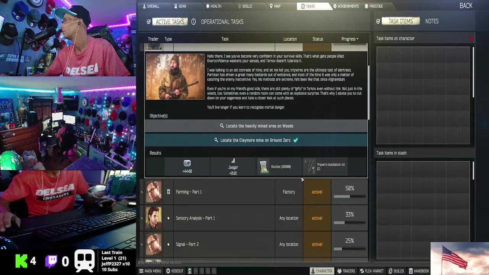Open the Flea Market
Viewport: 489px width, 275px height.
click(372, 271)
